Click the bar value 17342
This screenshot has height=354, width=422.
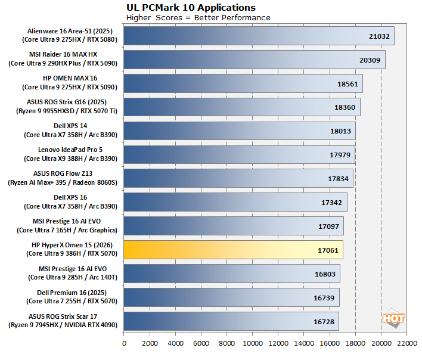331,203
